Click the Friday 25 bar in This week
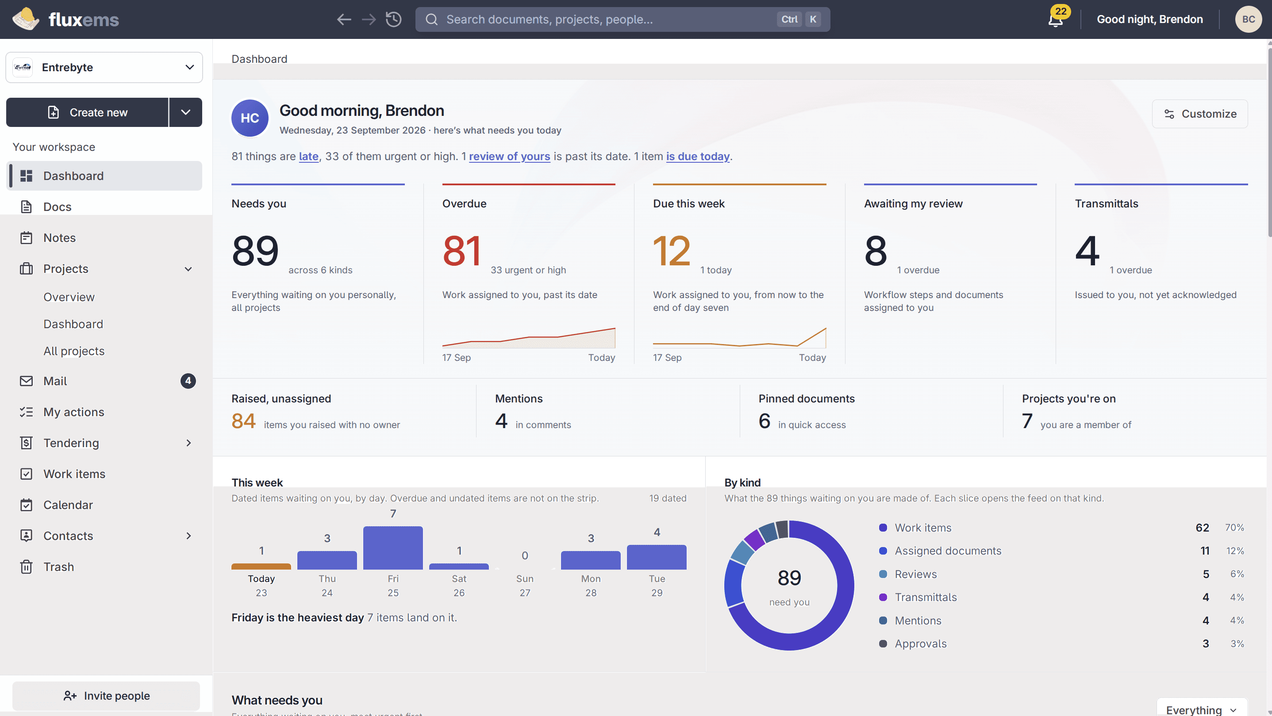The height and width of the screenshot is (716, 1272). pyautogui.click(x=393, y=548)
